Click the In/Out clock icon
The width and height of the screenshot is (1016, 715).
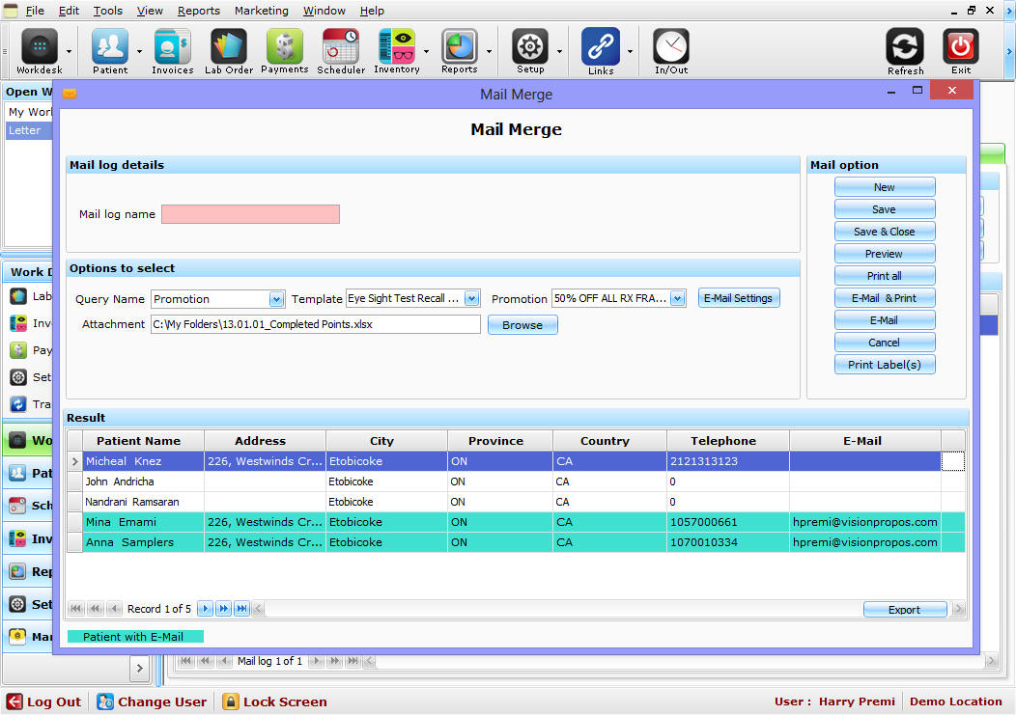(x=671, y=48)
